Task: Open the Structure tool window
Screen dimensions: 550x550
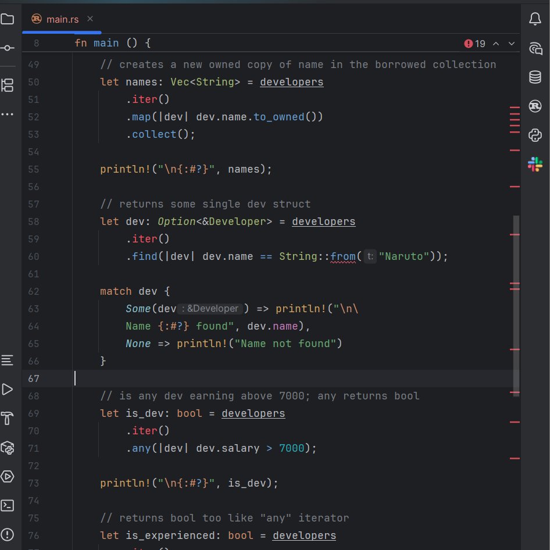Action: (x=8, y=85)
